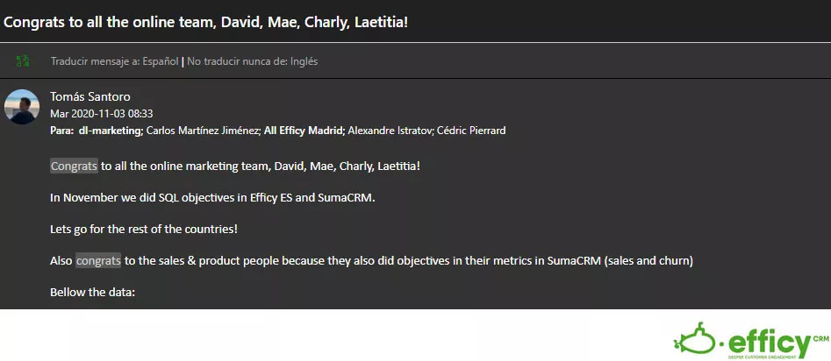Open Tomás Santoro's profile picture
This screenshot has width=831, height=361.
pyautogui.click(x=22, y=106)
